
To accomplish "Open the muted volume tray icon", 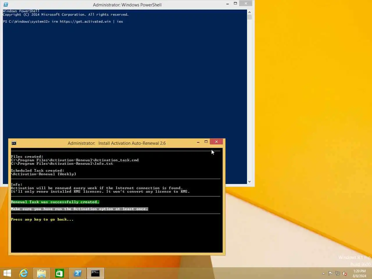I will [345, 273].
